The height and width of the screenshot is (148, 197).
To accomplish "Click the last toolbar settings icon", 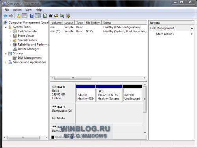I will 68,16.
